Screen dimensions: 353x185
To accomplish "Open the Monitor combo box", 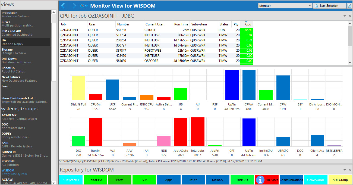I will (285, 6).
